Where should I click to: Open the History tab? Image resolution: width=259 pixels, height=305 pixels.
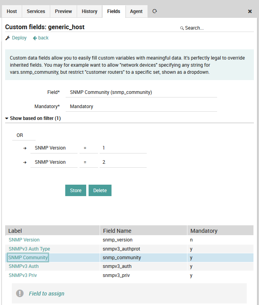pos(89,11)
